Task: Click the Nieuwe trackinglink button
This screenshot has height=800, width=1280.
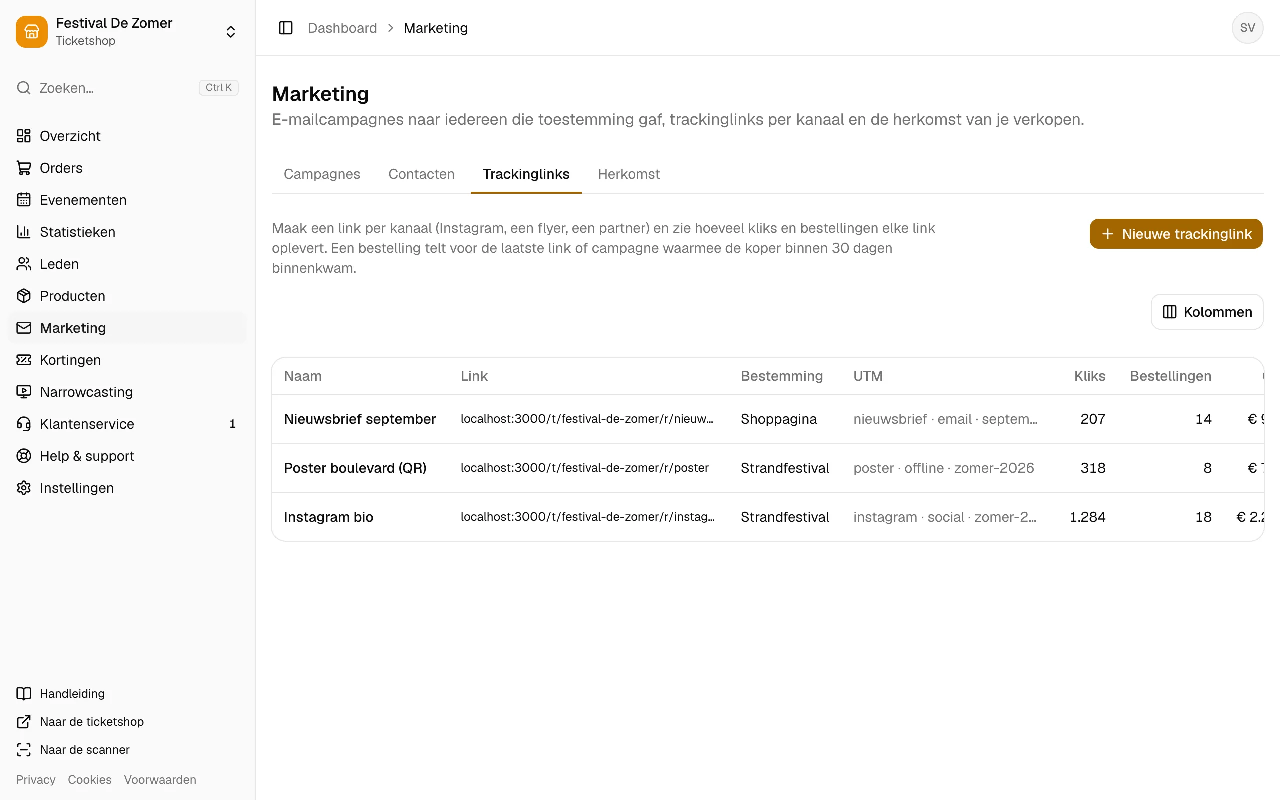Action: [x=1176, y=234]
